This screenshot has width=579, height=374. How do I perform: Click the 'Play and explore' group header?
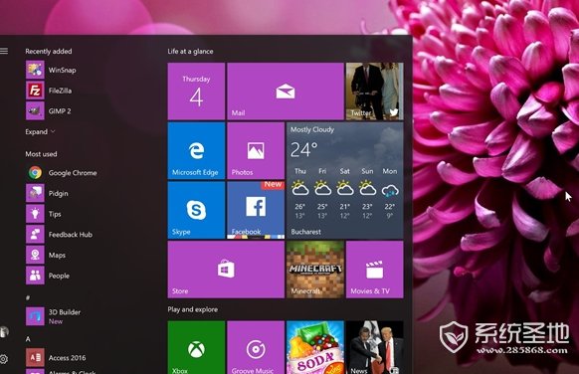(192, 309)
